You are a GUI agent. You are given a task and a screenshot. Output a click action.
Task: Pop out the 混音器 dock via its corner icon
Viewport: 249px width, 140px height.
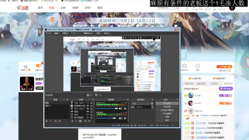click(128, 100)
